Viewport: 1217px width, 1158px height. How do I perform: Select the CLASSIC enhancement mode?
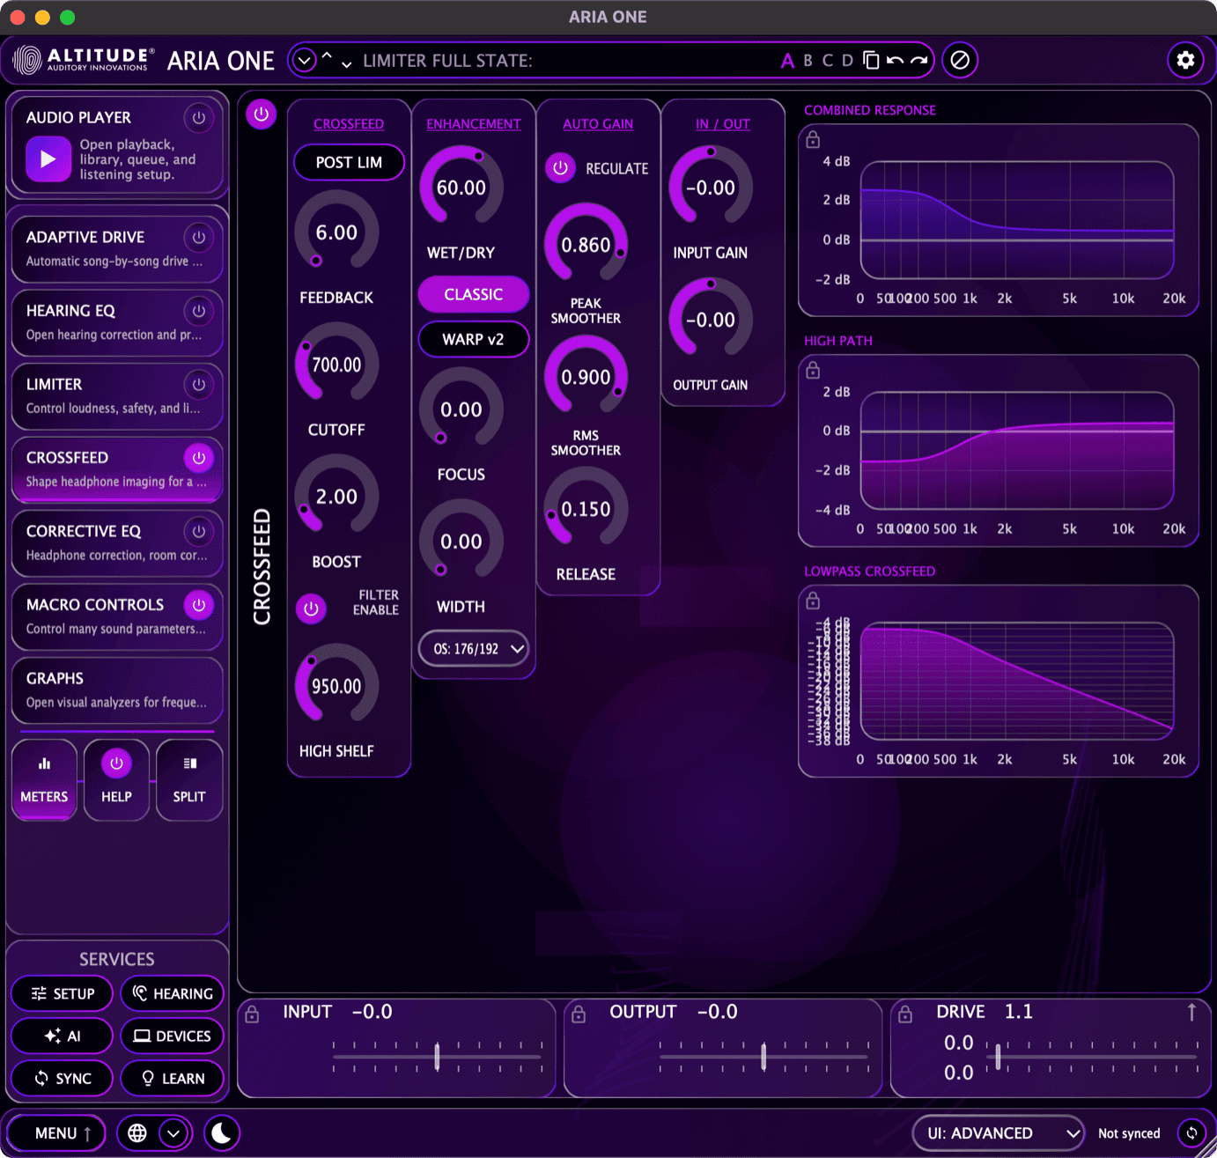[474, 294]
